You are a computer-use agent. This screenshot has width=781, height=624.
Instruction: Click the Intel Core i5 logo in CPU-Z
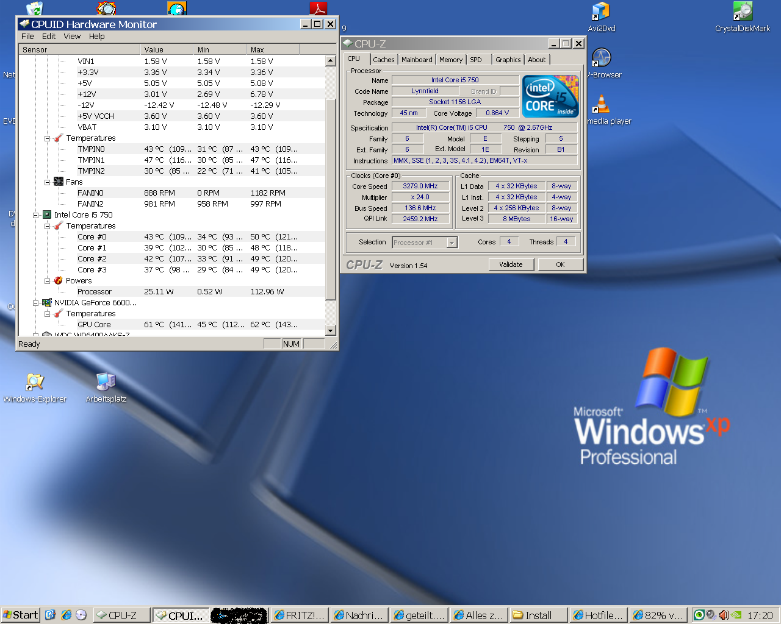pyautogui.click(x=550, y=96)
